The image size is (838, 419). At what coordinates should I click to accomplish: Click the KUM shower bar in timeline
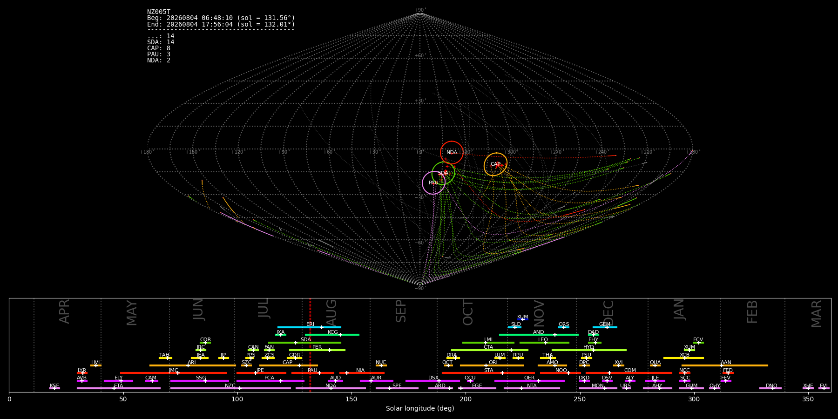523,319
